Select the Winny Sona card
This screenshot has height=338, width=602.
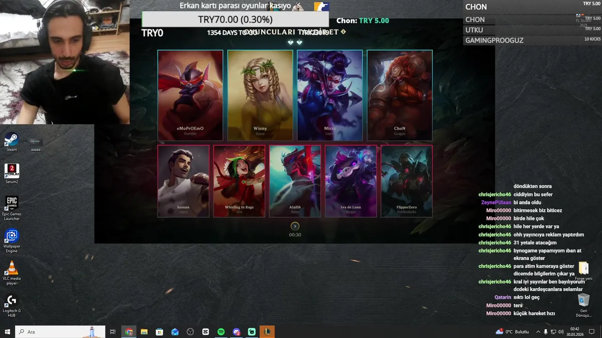tap(260, 95)
